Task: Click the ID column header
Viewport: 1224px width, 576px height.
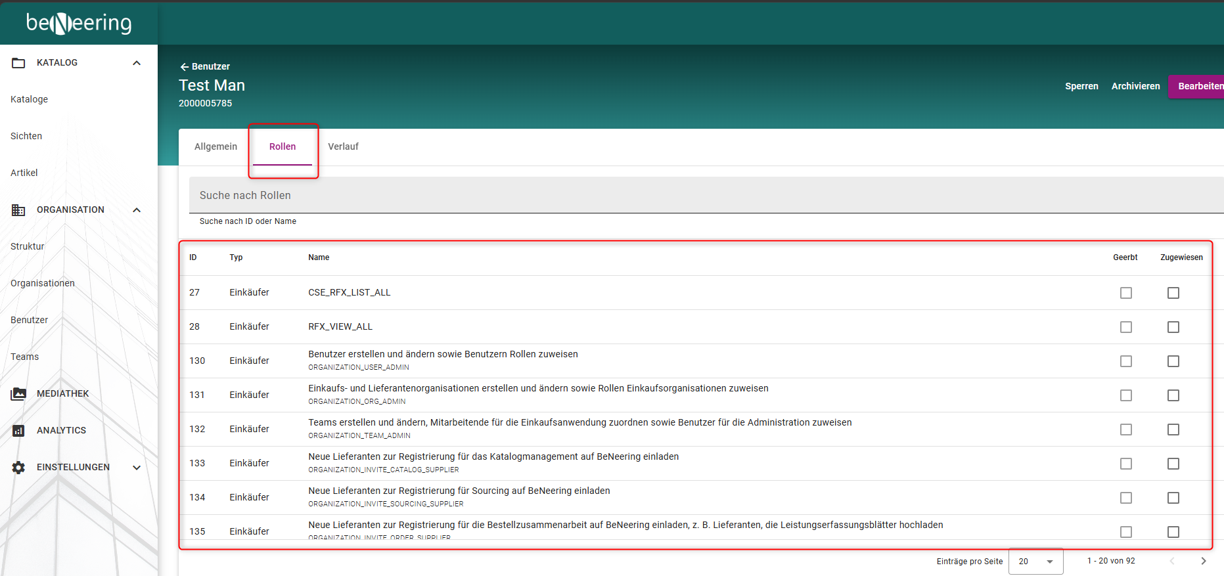Action: tap(193, 257)
